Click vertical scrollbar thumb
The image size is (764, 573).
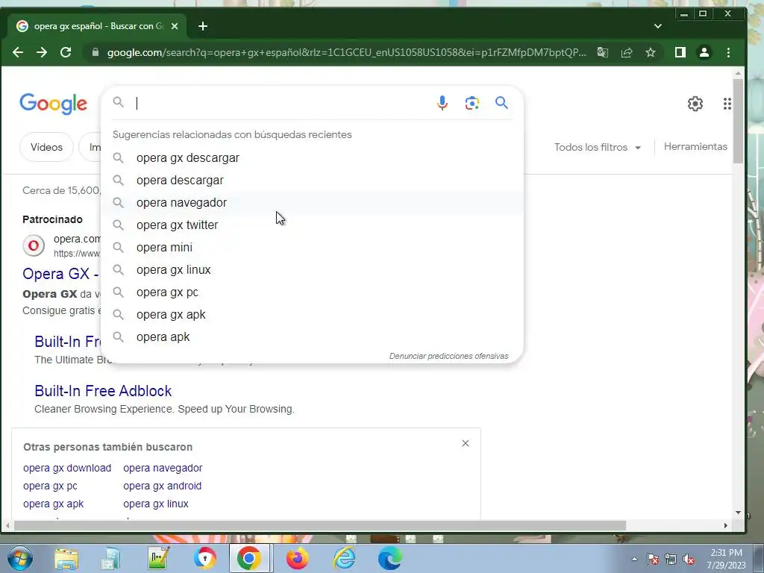click(738, 121)
